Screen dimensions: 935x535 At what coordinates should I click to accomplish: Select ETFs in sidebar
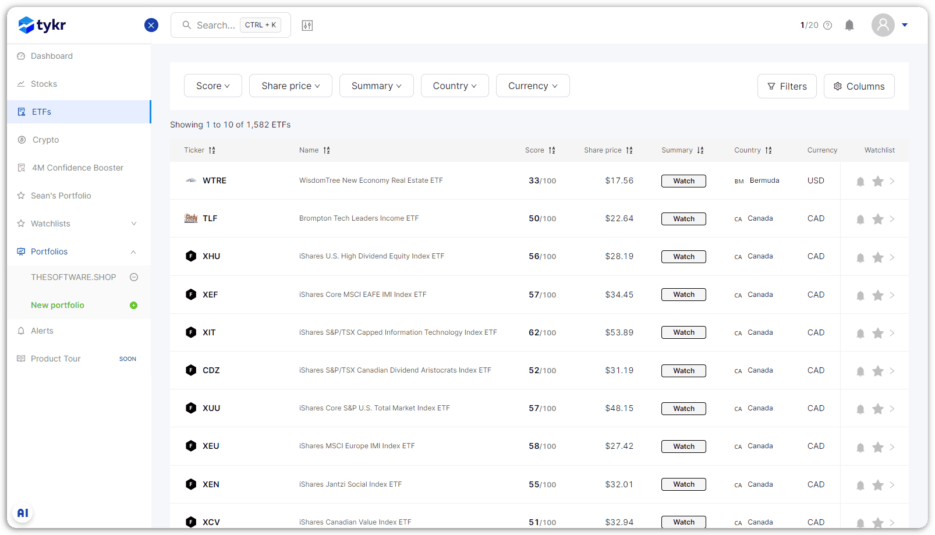[79, 112]
